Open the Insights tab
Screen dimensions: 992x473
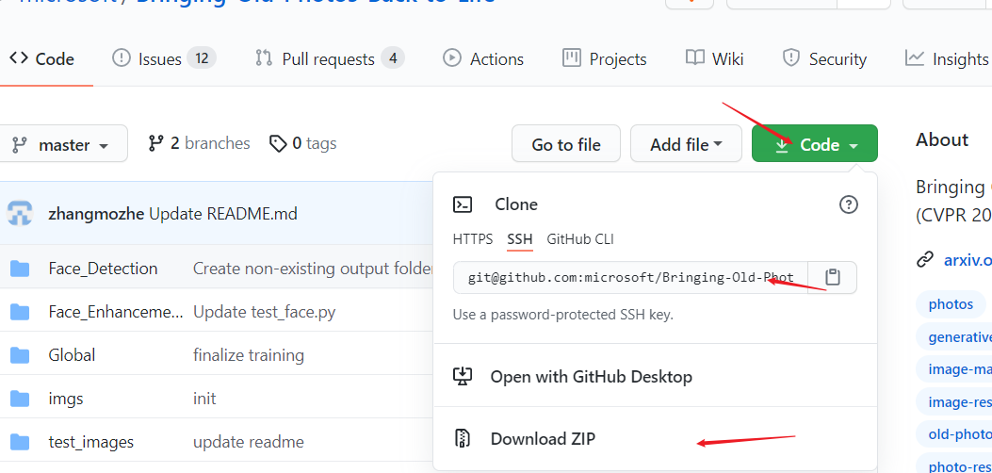pyautogui.click(x=947, y=59)
